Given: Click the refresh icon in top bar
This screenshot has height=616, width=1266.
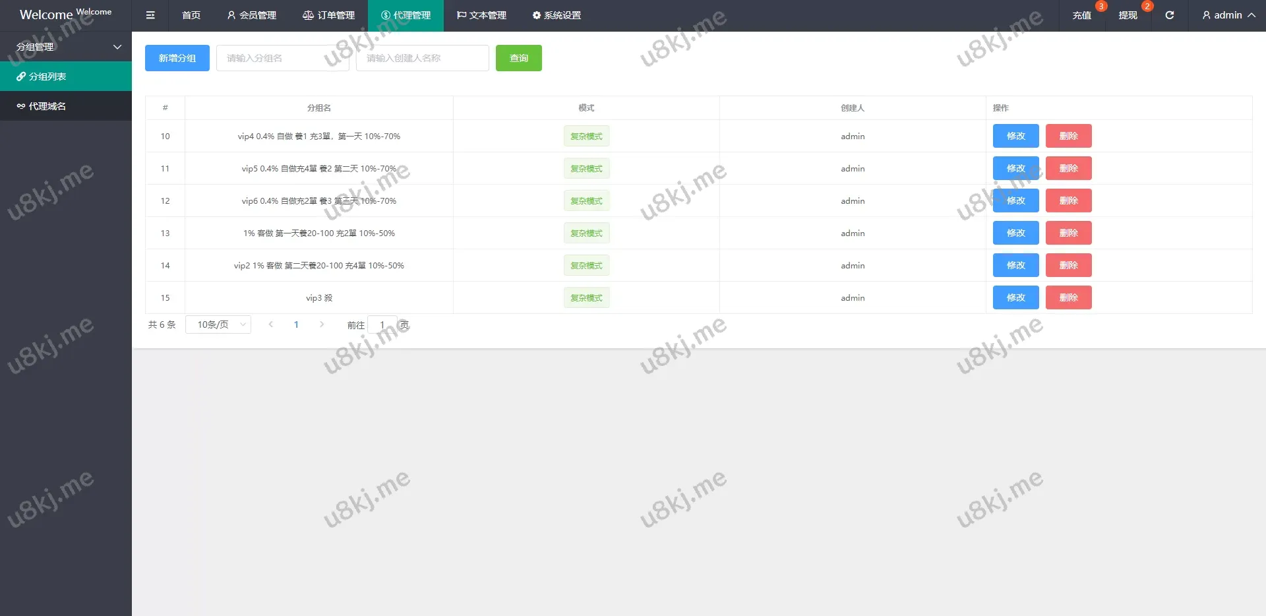Looking at the screenshot, I should (1169, 15).
